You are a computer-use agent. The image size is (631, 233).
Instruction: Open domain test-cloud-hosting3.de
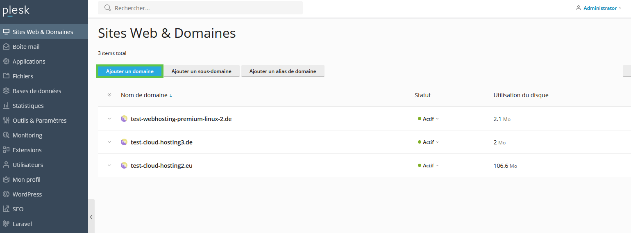pos(161,142)
